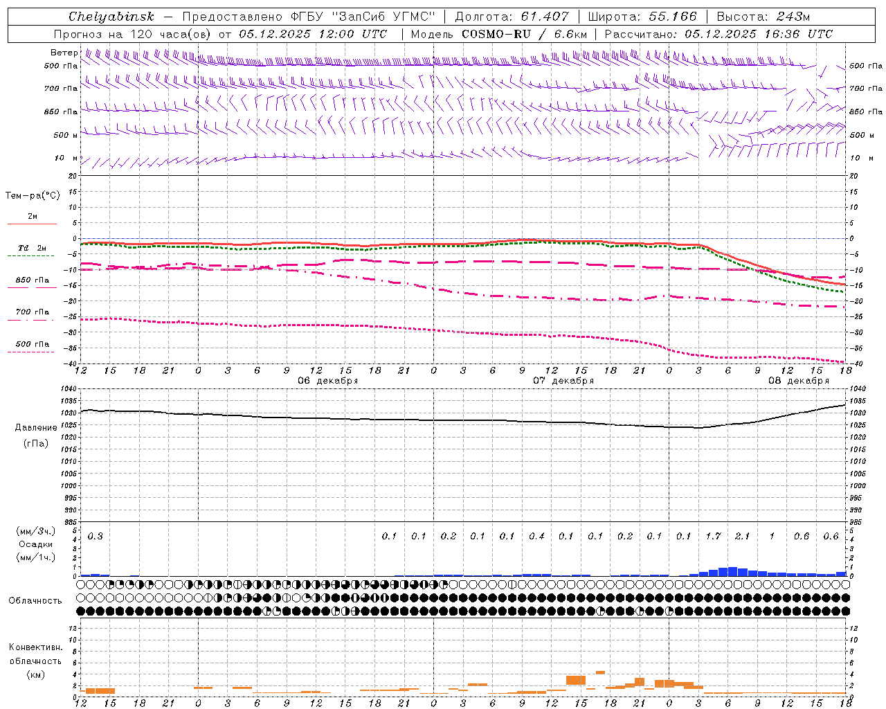Viewport: 886px width, 709px height.
Task: Click the 0.3 precipitation value
Action: coord(96,537)
